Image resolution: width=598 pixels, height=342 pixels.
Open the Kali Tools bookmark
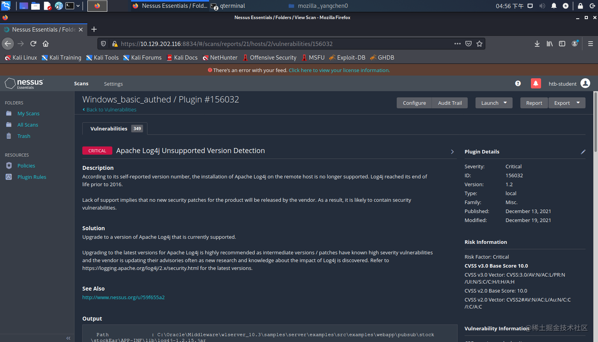[x=102, y=58]
